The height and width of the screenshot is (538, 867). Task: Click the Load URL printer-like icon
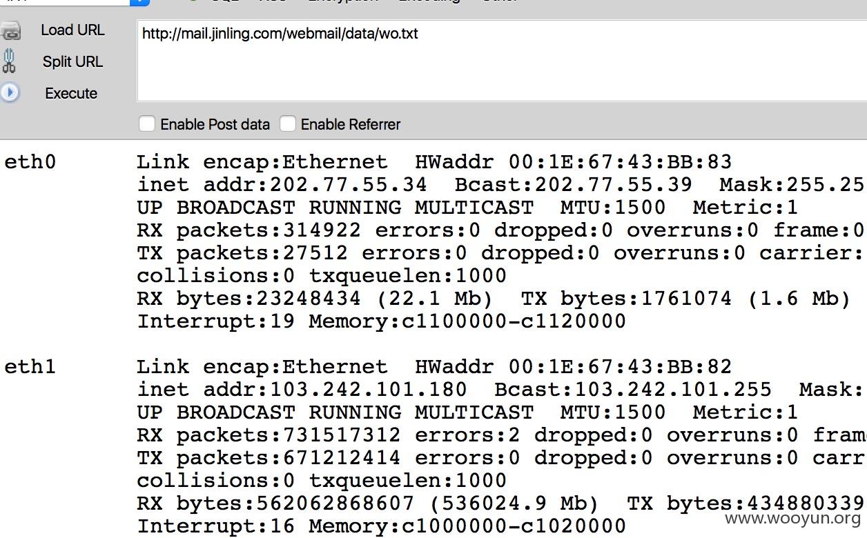point(10,30)
